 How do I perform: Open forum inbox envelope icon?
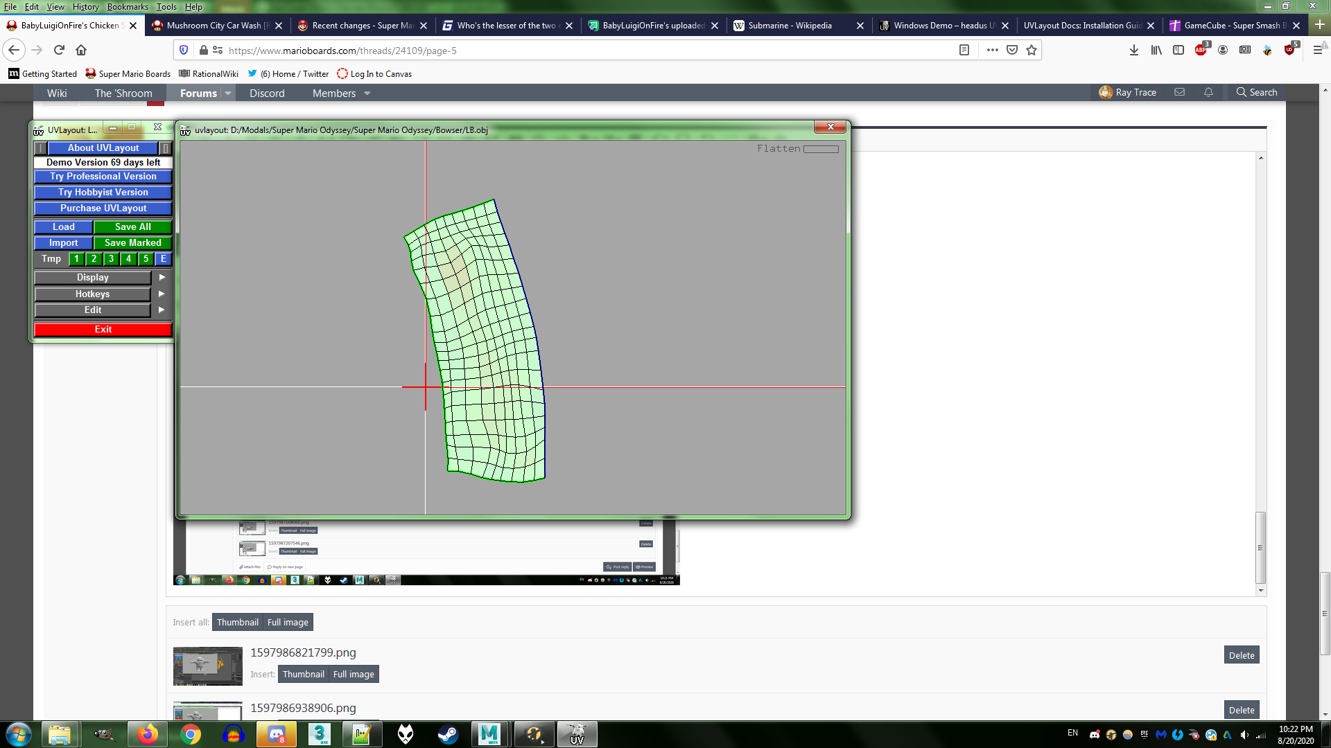pyautogui.click(x=1179, y=92)
